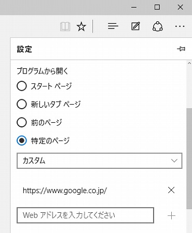Open the More actions ellipsis menu

click(x=180, y=26)
